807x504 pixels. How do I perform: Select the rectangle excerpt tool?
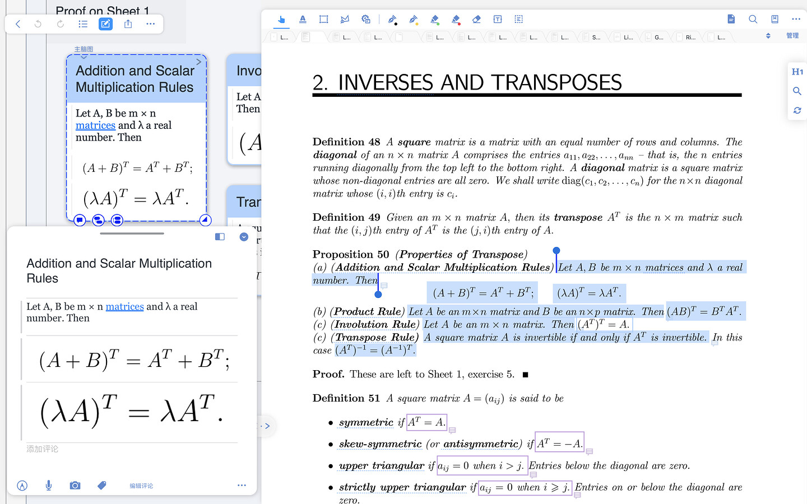(x=324, y=20)
